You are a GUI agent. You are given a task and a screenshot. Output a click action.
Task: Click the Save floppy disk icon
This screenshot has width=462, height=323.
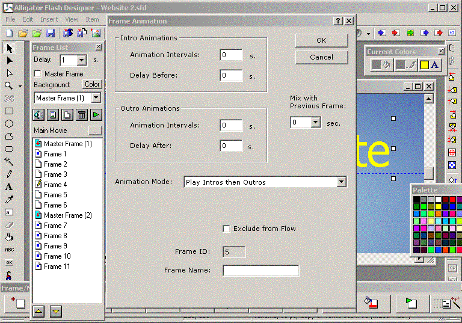tap(51, 33)
